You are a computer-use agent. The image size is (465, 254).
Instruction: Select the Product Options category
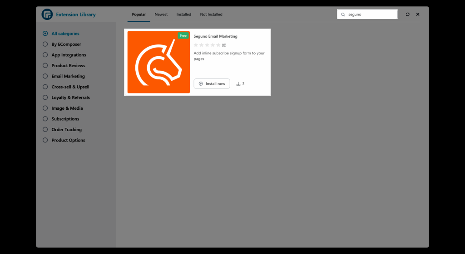(x=64, y=140)
